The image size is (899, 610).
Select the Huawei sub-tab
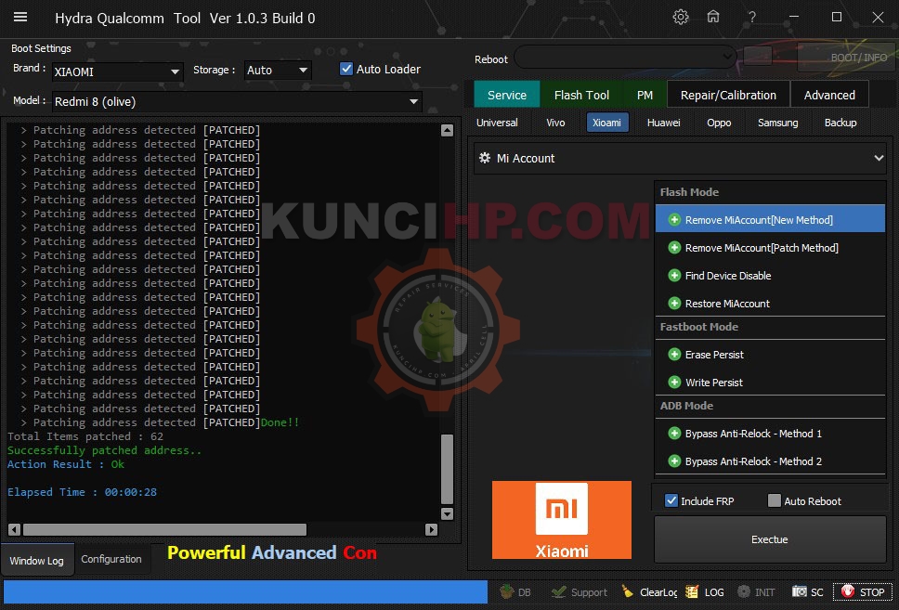(663, 123)
